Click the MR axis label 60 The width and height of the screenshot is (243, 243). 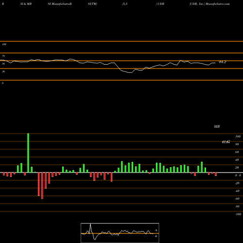(x=237, y=152)
